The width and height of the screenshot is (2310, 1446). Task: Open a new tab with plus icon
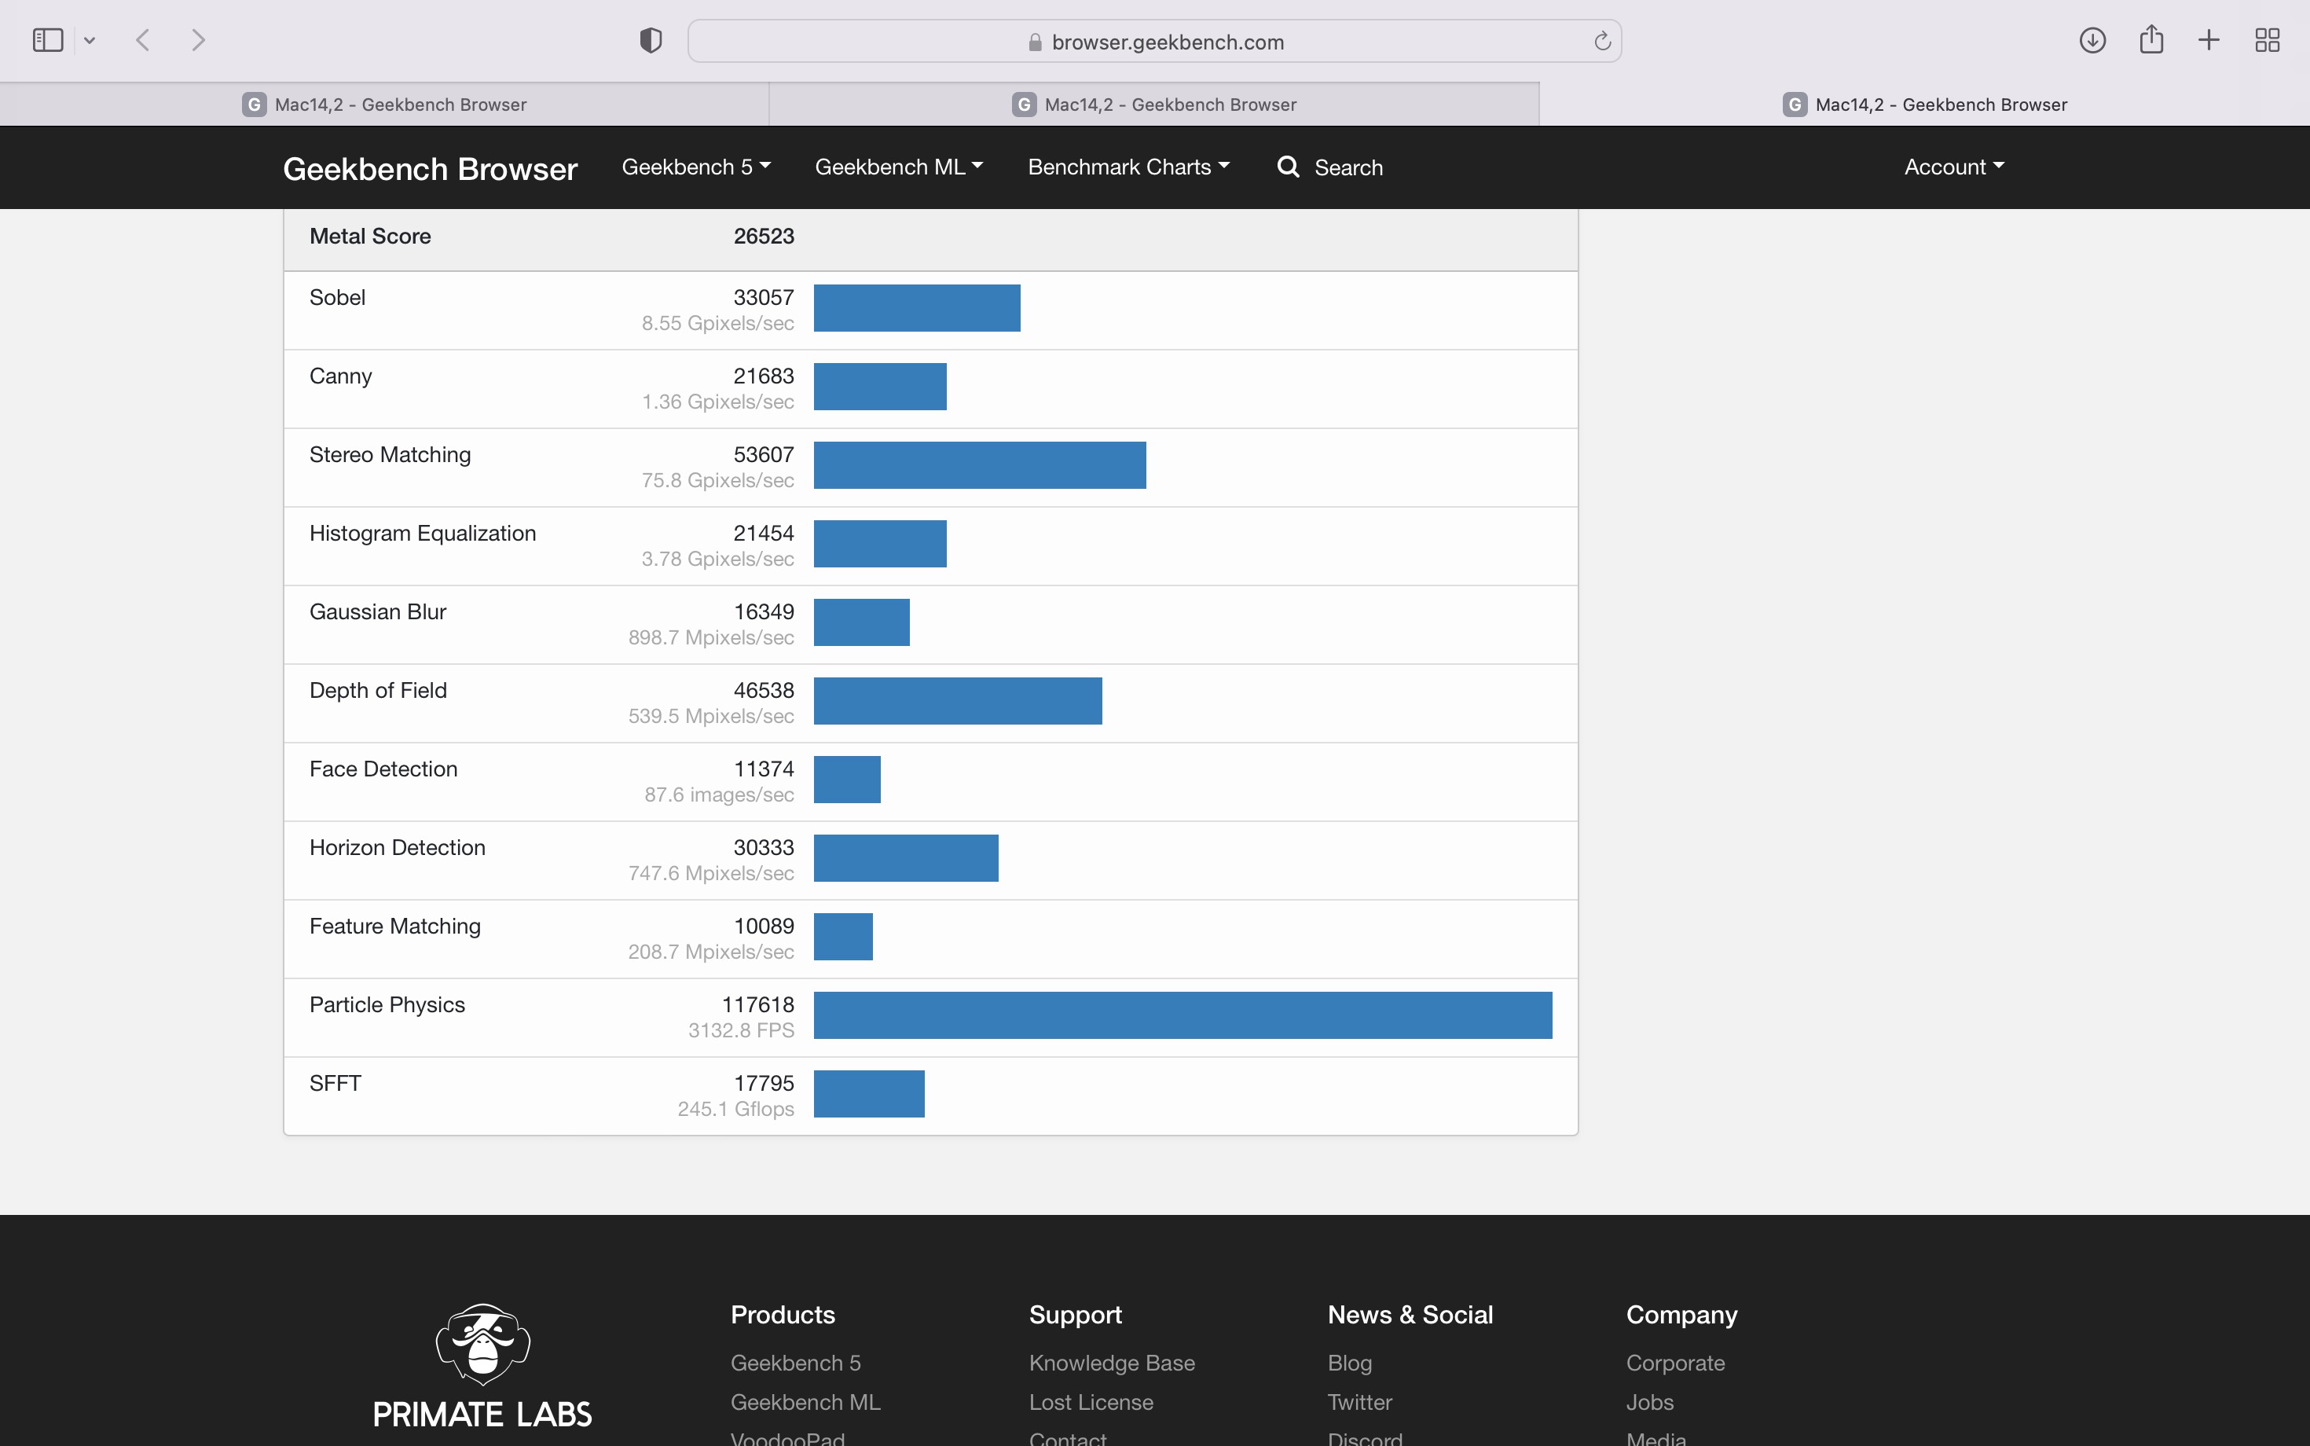coord(2209,40)
